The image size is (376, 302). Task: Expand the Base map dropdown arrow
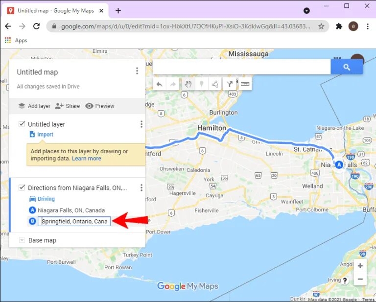22,240
